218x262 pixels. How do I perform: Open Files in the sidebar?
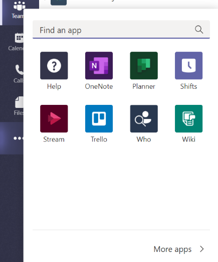[x=19, y=106]
